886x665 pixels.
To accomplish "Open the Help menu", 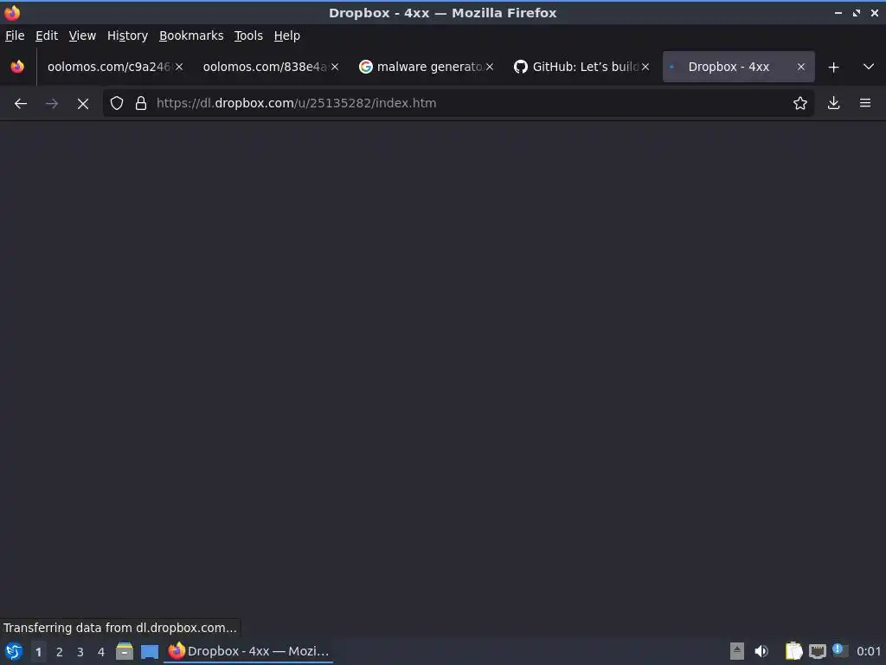I will click(x=286, y=36).
